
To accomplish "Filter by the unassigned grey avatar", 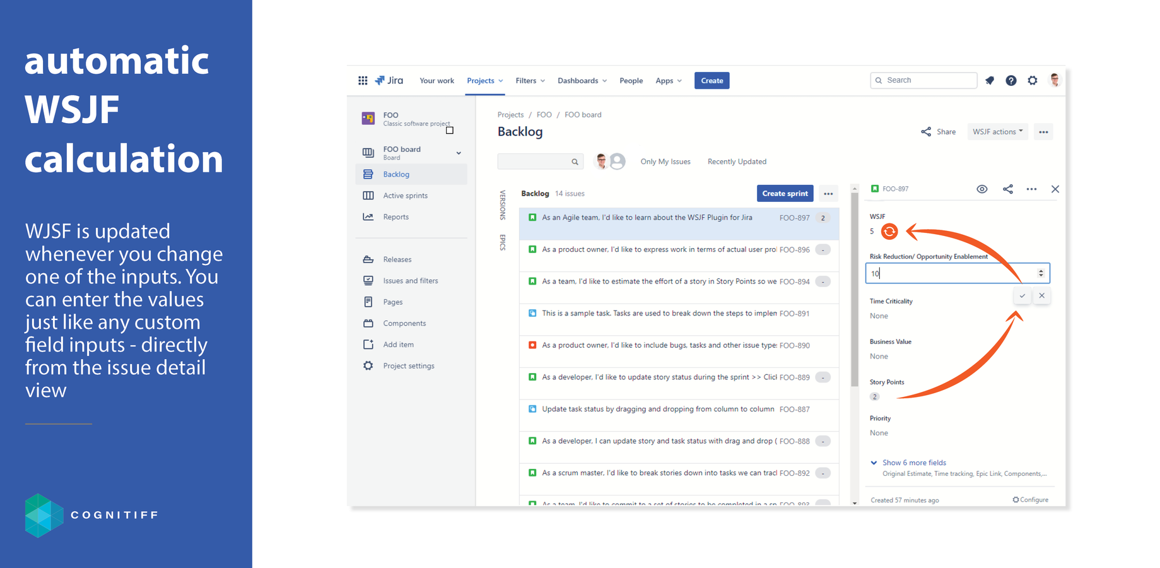I will (x=618, y=162).
